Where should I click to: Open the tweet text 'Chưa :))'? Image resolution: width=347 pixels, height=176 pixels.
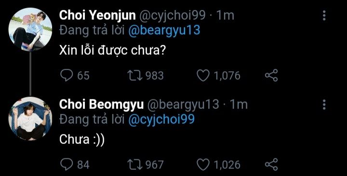[x=81, y=140]
